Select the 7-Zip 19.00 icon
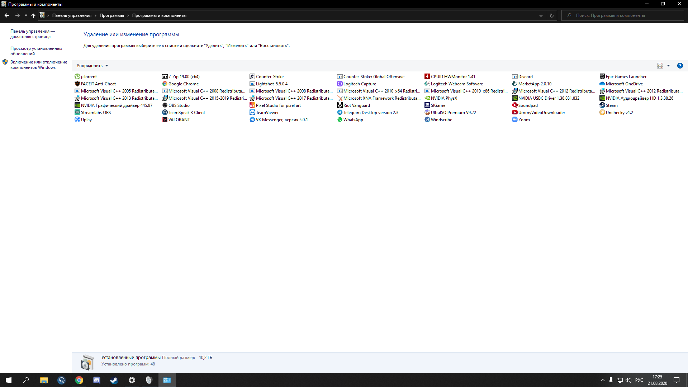Image resolution: width=688 pixels, height=387 pixels. click(165, 77)
